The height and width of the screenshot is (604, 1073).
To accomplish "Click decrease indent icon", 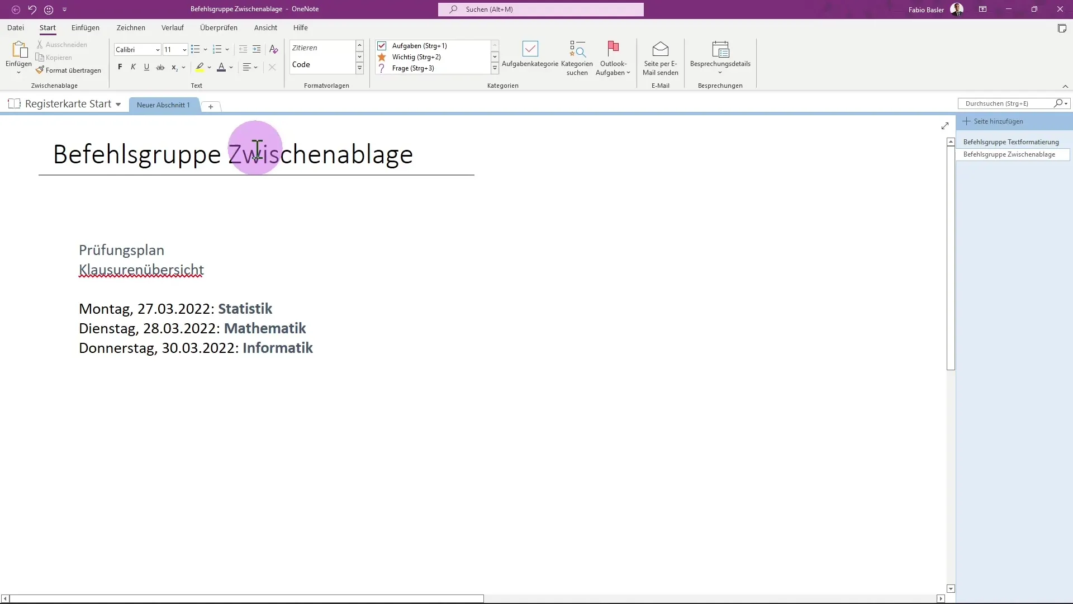I will [x=243, y=50].
